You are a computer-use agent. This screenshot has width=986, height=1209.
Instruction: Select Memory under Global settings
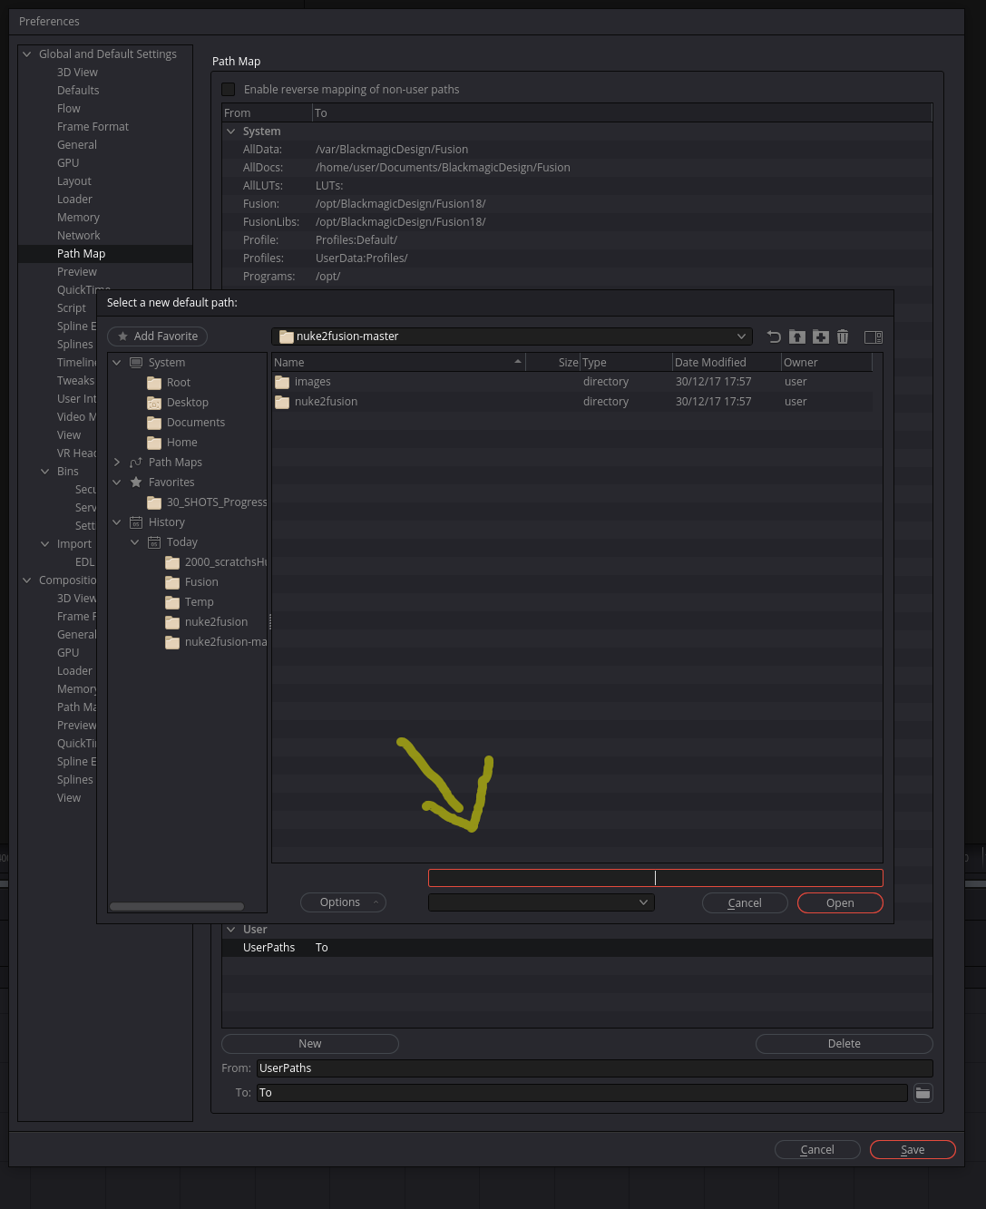click(x=78, y=217)
